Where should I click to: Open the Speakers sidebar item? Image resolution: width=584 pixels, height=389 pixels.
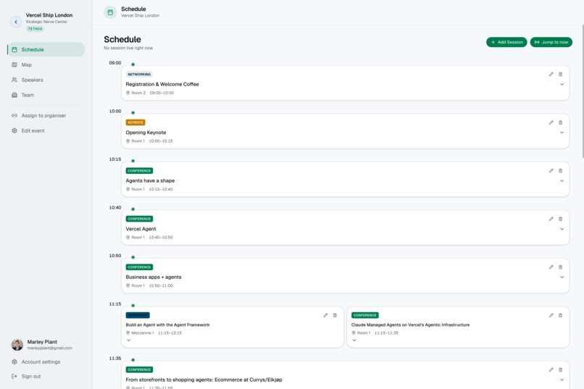(46, 80)
